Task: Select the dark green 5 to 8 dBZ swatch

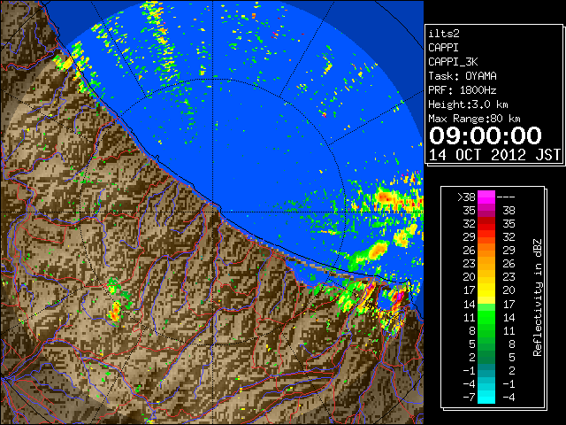Action: [x=486, y=344]
